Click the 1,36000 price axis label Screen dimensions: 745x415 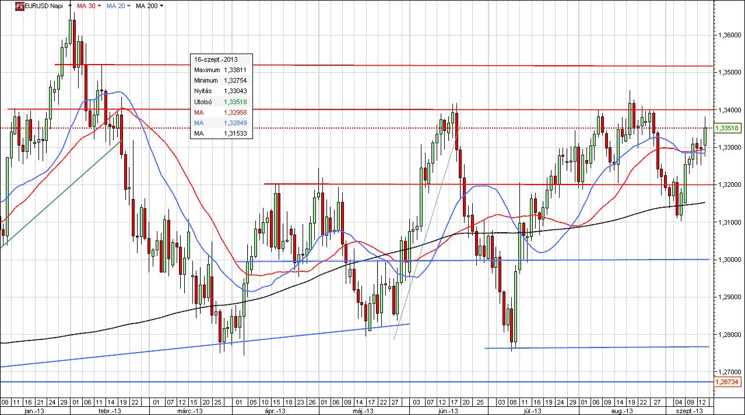click(x=729, y=35)
